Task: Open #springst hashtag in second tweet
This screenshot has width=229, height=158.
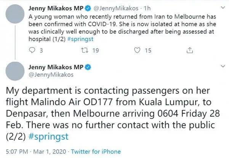Action: (x=49, y=137)
